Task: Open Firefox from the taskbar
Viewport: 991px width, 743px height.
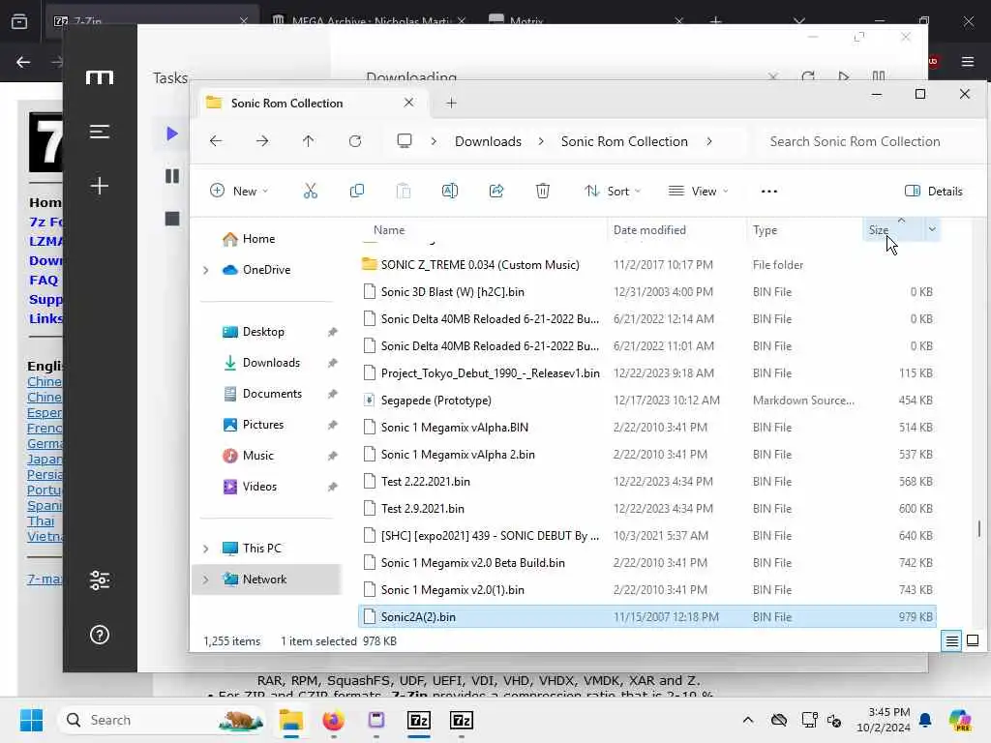Action: point(333,720)
